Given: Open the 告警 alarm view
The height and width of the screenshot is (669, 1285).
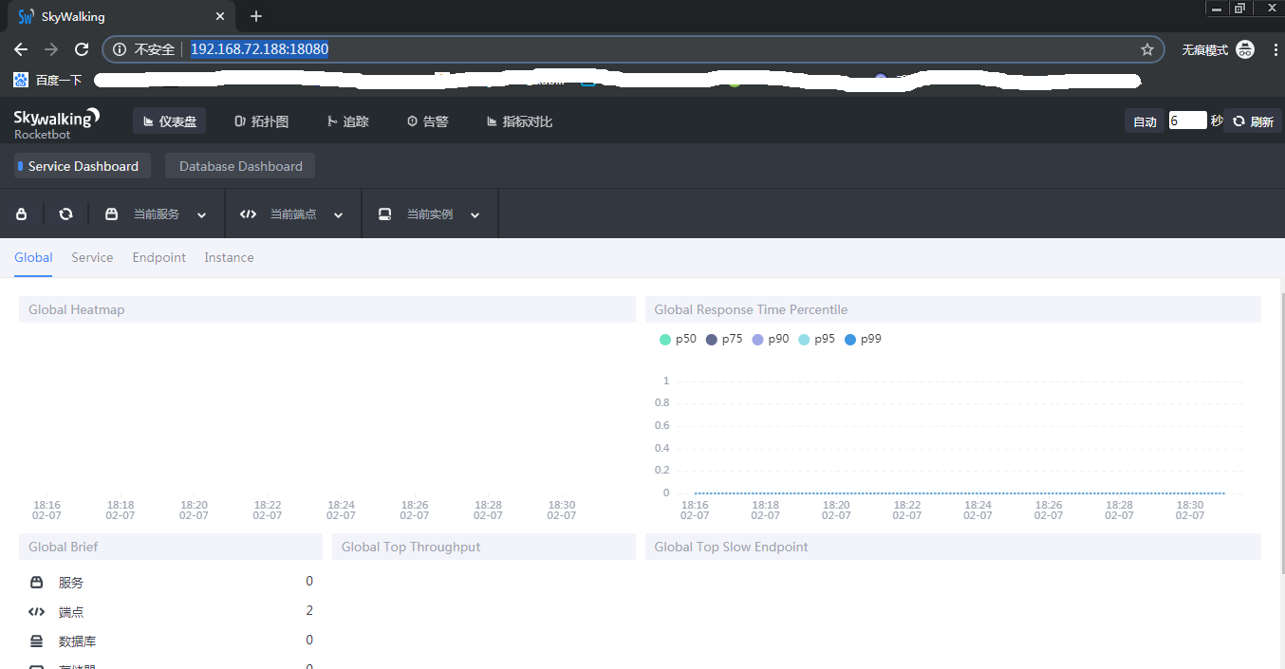Looking at the screenshot, I should pos(428,121).
